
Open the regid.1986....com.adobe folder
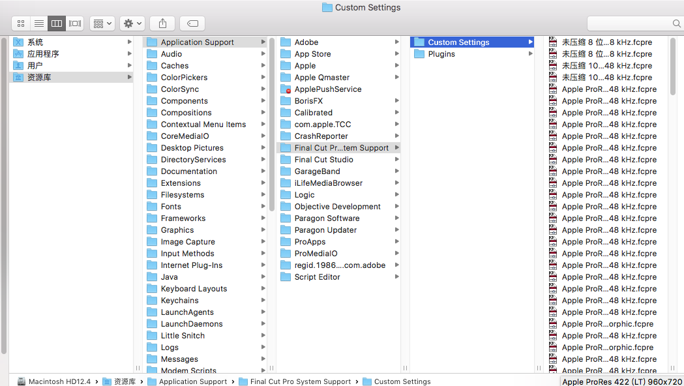339,265
